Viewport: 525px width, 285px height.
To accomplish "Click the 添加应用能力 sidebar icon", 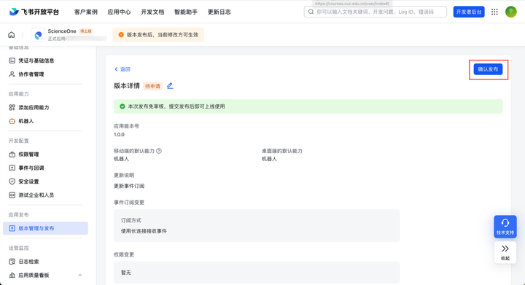I will [12, 107].
